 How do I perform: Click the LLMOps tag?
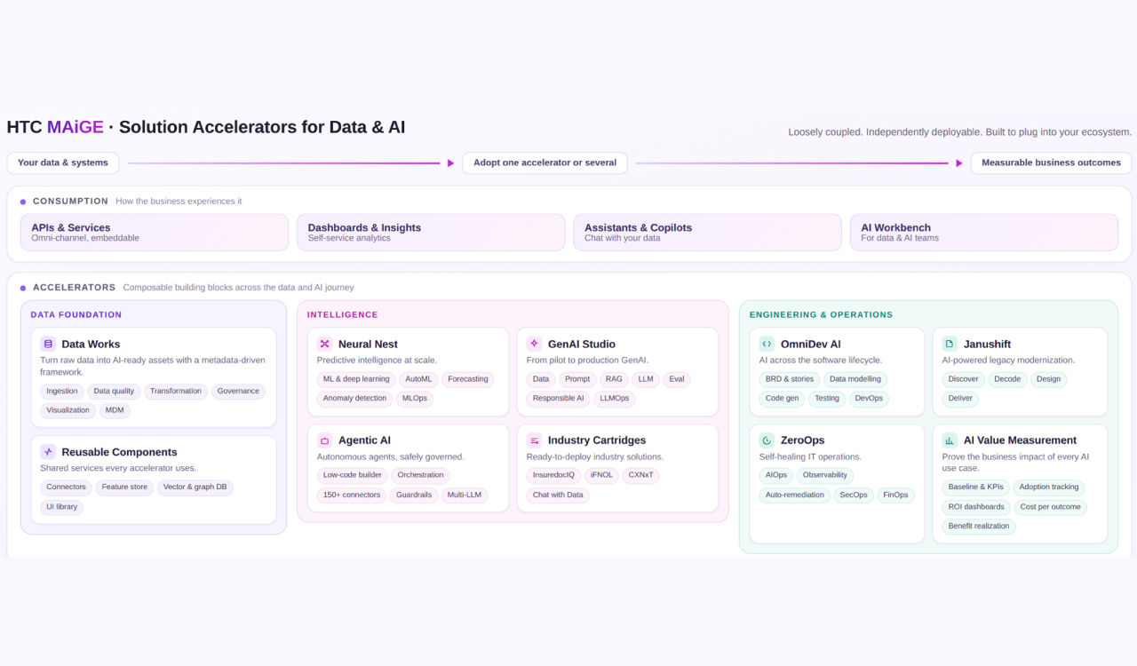pos(615,399)
